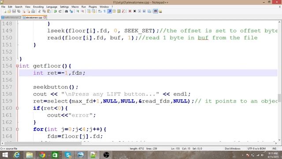
Task: Click the Close All toolbar icon
Action: coord(29,11)
